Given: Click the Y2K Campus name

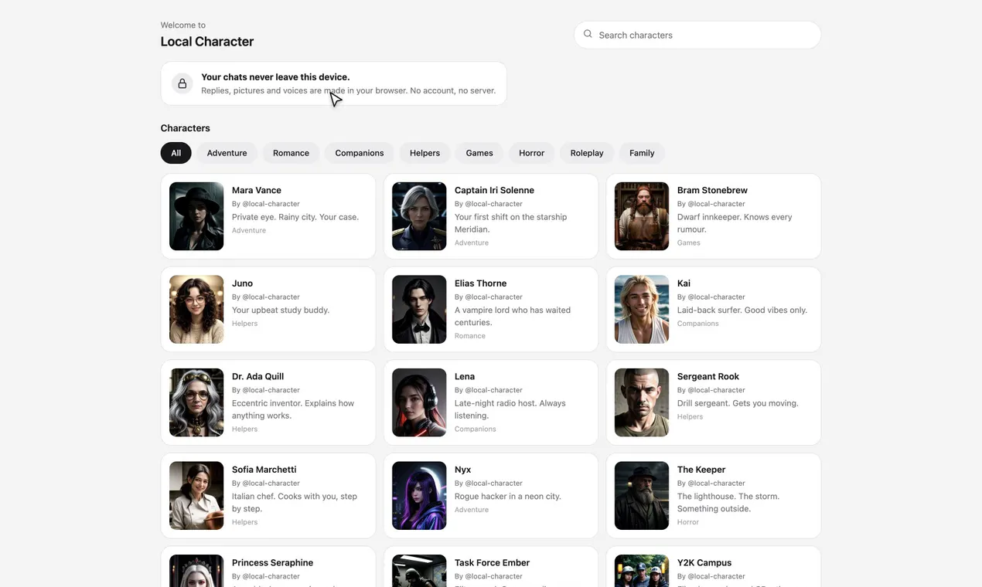Looking at the screenshot, I should [704, 563].
